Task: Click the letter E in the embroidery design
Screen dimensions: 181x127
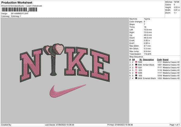Action: pos(100,65)
